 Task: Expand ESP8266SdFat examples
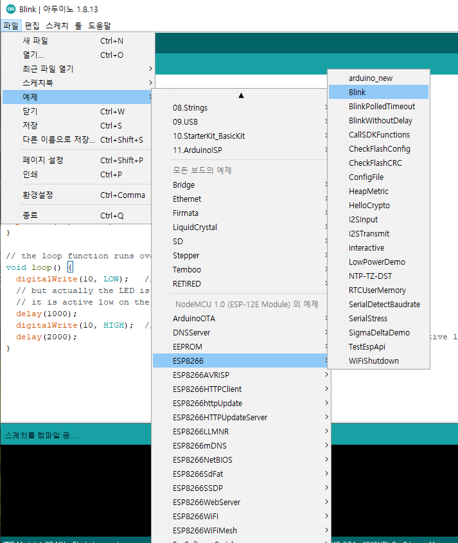[242, 474]
